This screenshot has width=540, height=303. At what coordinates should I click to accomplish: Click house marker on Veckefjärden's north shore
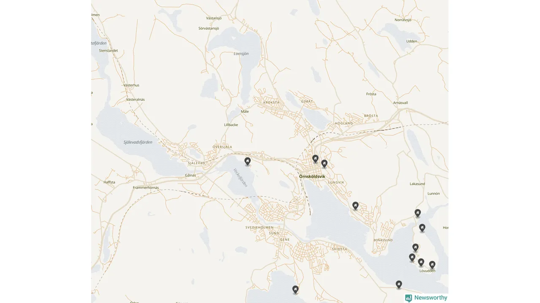[248, 161]
